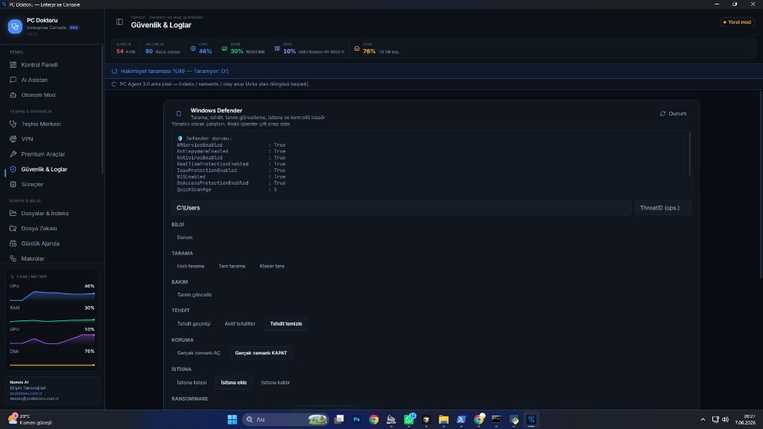Click the Hakimiyet taraması %99 status banner
The width and height of the screenshot is (763, 429).
pyautogui.click(x=434, y=71)
